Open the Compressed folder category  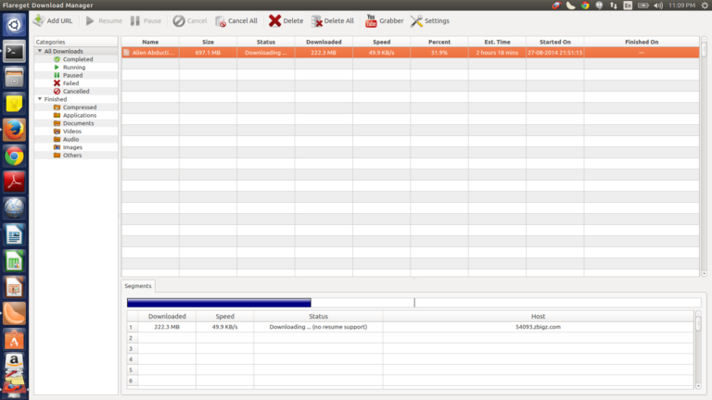(x=80, y=107)
